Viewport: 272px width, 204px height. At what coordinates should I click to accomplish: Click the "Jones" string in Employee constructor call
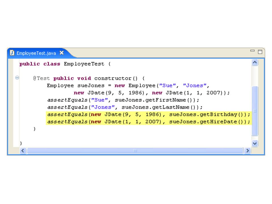click(195, 86)
